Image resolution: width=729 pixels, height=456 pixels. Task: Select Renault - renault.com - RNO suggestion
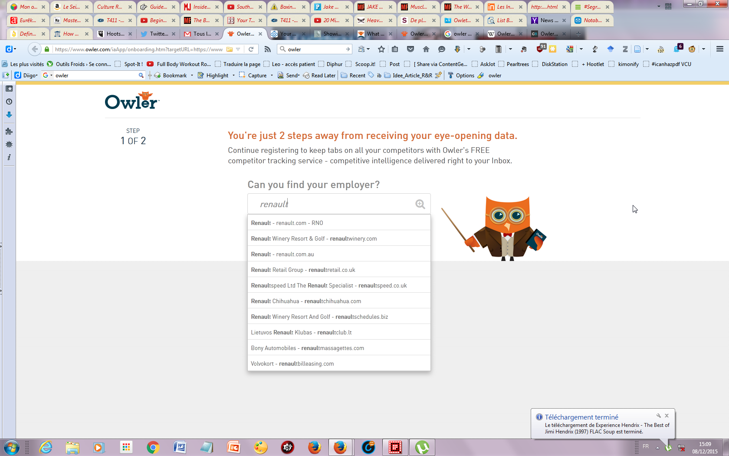click(x=339, y=223)
